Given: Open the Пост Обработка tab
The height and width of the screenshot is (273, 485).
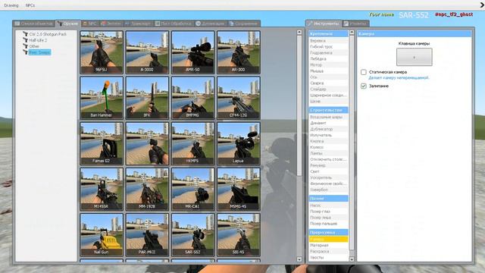Looking at the screenshot, I should 174,24.
